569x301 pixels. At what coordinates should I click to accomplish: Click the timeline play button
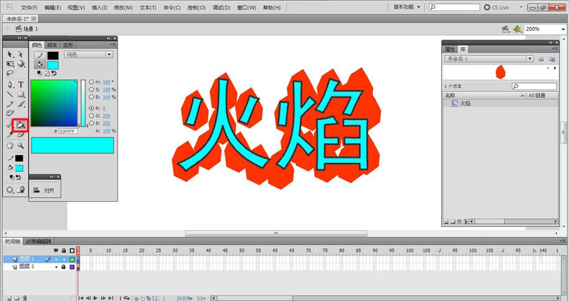[x=96, y=298]
